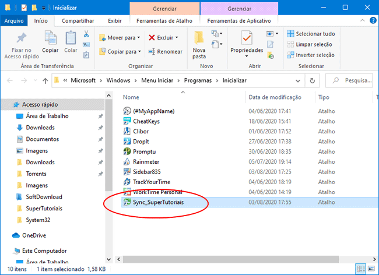The height and width of the screenshot is (275, 379).
Task: Open the address bar history dropdown
Action: coord(299,81)
